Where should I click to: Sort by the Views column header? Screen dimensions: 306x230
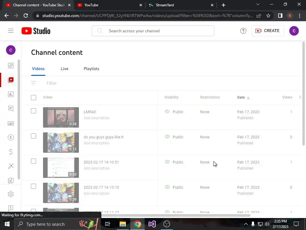pyautogui.click(x=287, y=97)
